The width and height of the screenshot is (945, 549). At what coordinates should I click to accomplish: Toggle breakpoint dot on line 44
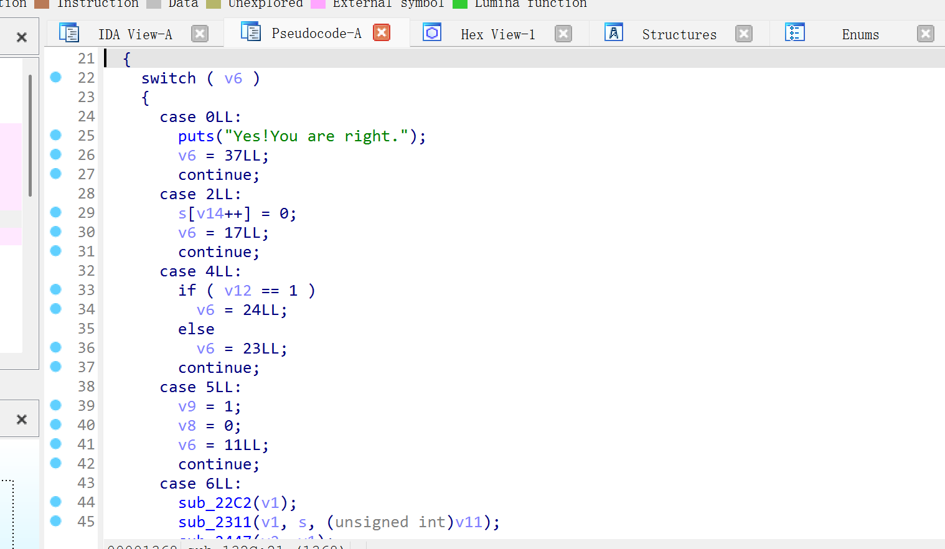click(x=56, y=502)
